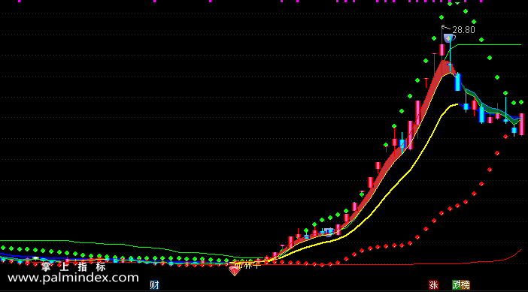Select the 28.80 high price label
Screen dimensions: 528x292
[x=463, y=30]
